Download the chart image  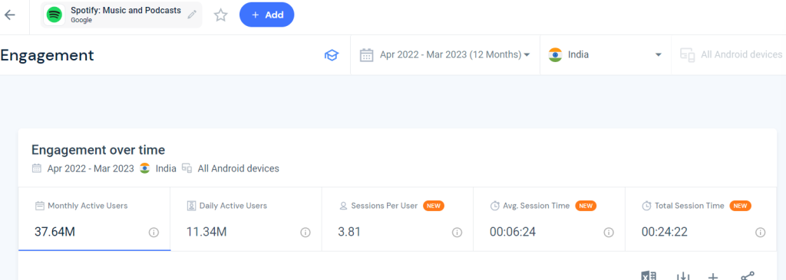click(682, 276)
